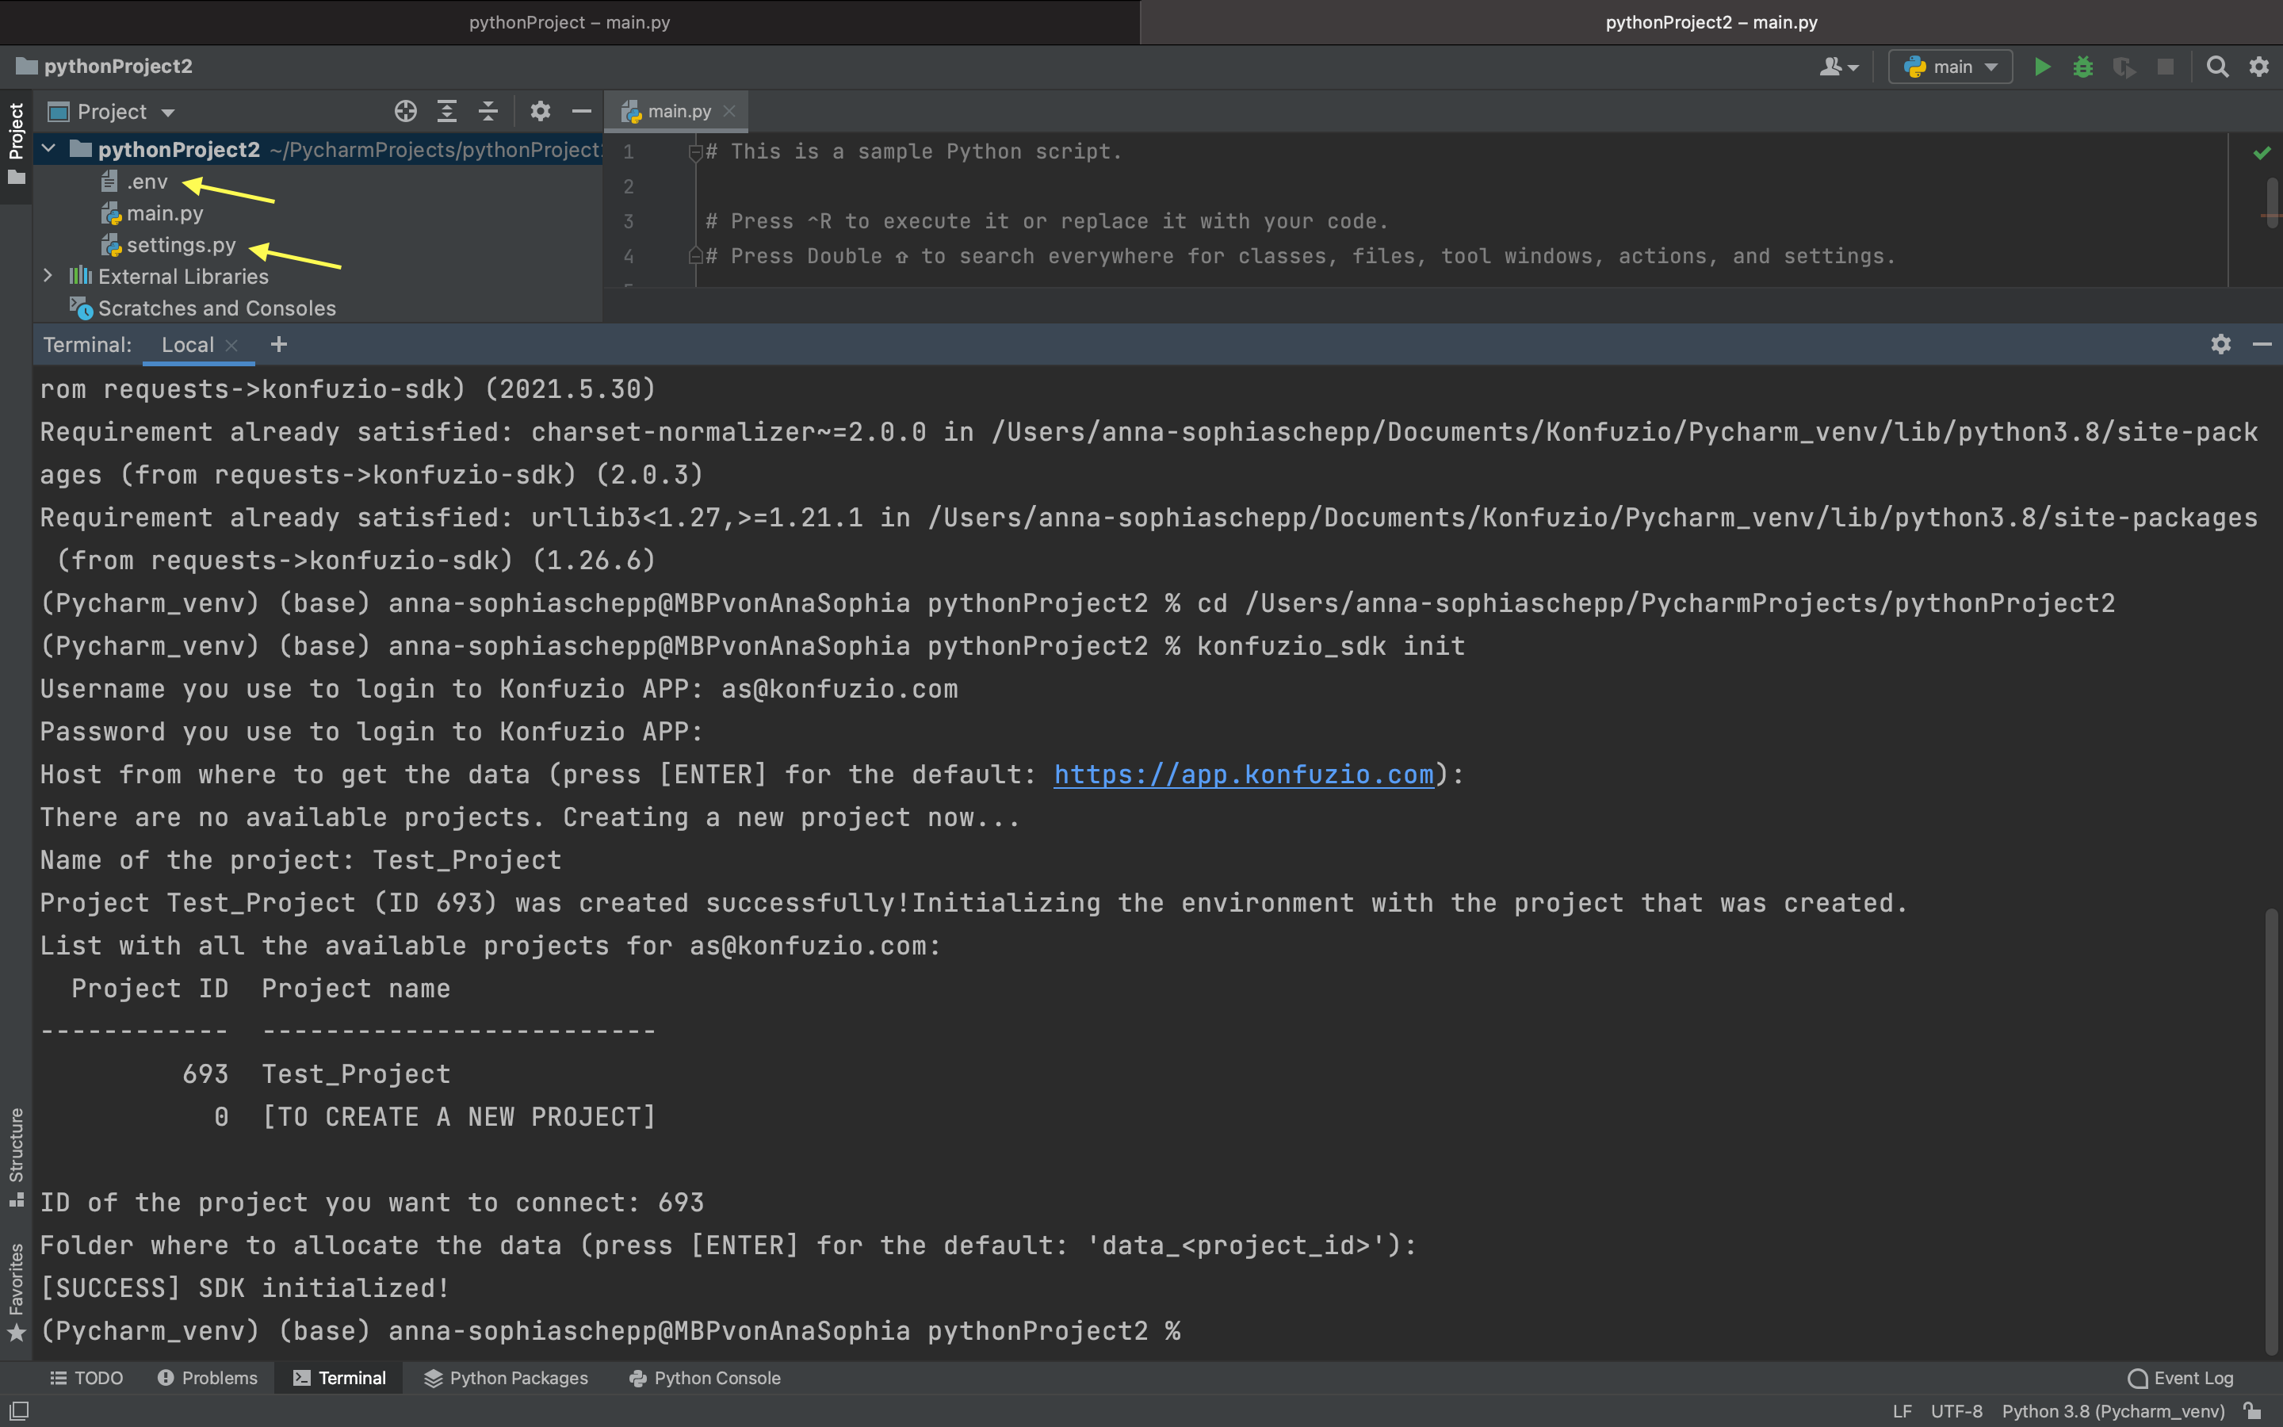The height and width of the screenshot is (1427, 2283).
Task: Switch to pythonProject – main.py window tab
Action: 570,23
